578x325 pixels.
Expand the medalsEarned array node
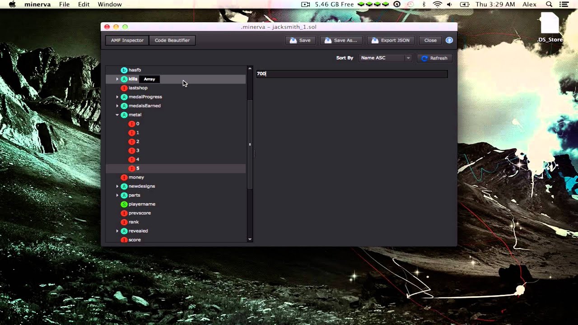click(x=117, y=106)
